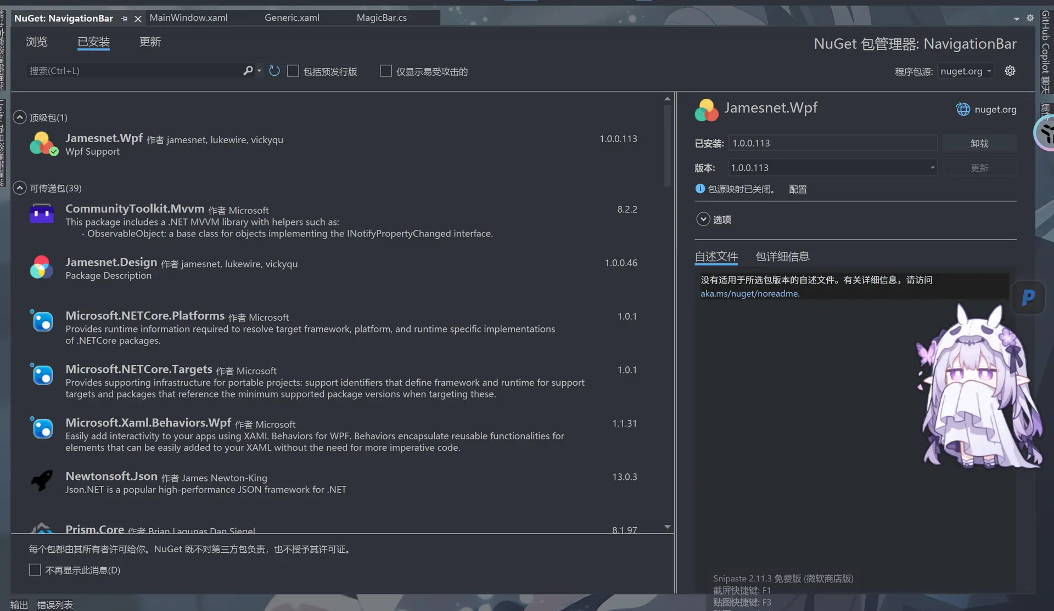Click the Microsoft.NETCore.Platforms package icon

pyautogui.click(x=42, y=321)
